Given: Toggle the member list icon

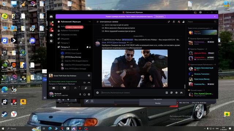Looking at the screenshot, I should tap(184, 22).
